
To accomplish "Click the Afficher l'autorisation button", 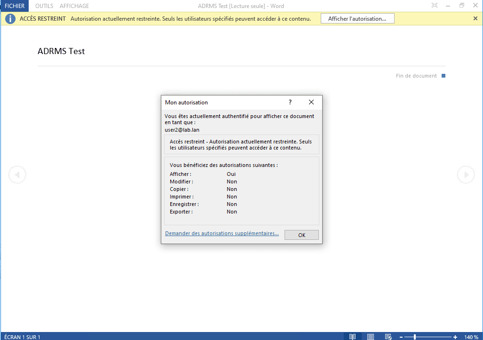I will coord(357,19).
